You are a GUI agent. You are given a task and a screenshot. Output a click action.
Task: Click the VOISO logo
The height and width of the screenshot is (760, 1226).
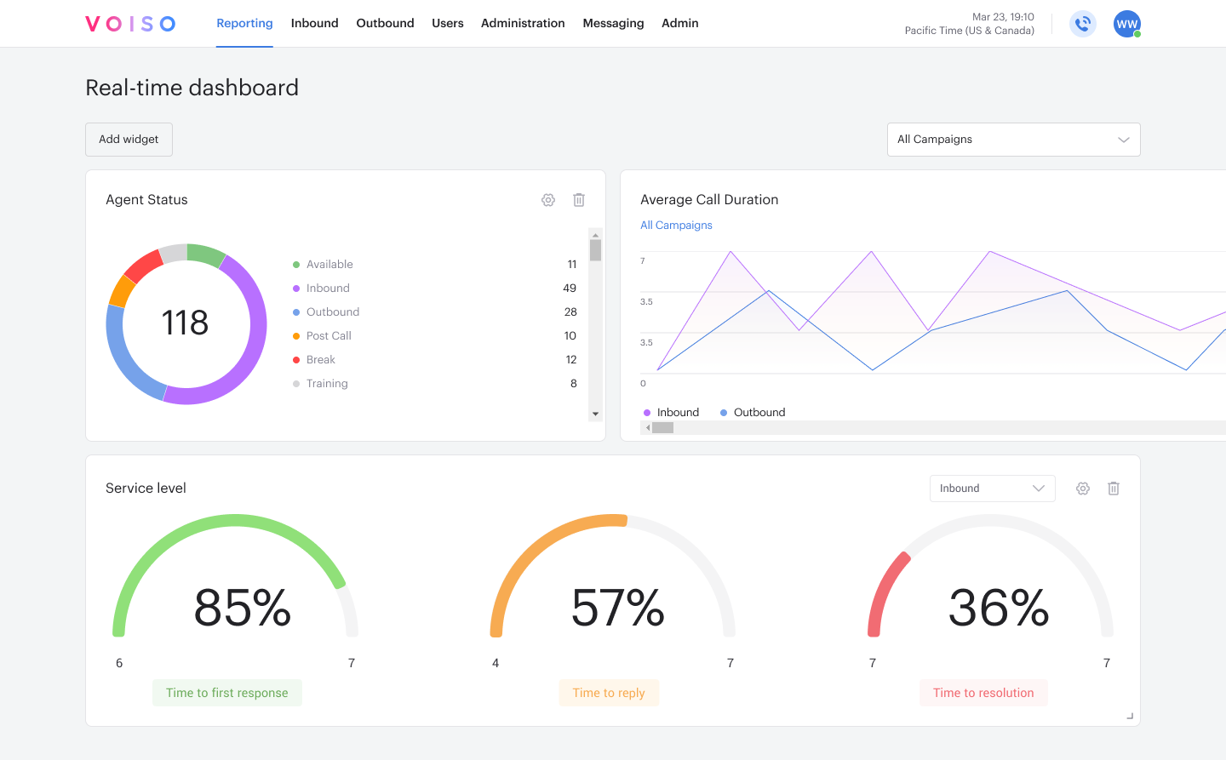pos(130,24)
